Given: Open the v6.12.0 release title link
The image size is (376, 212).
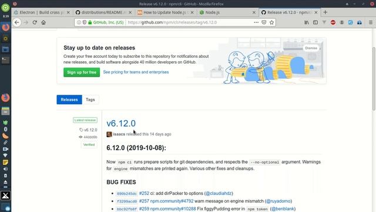Looking at the screenshot, I should pyautogui.click(x=121, y=123).
